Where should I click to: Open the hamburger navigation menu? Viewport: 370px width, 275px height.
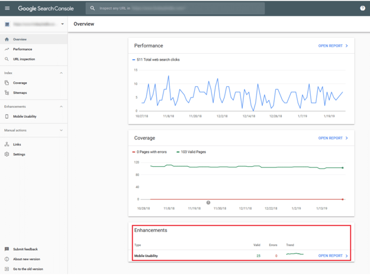pyautogui.click(x=7, y=8)
